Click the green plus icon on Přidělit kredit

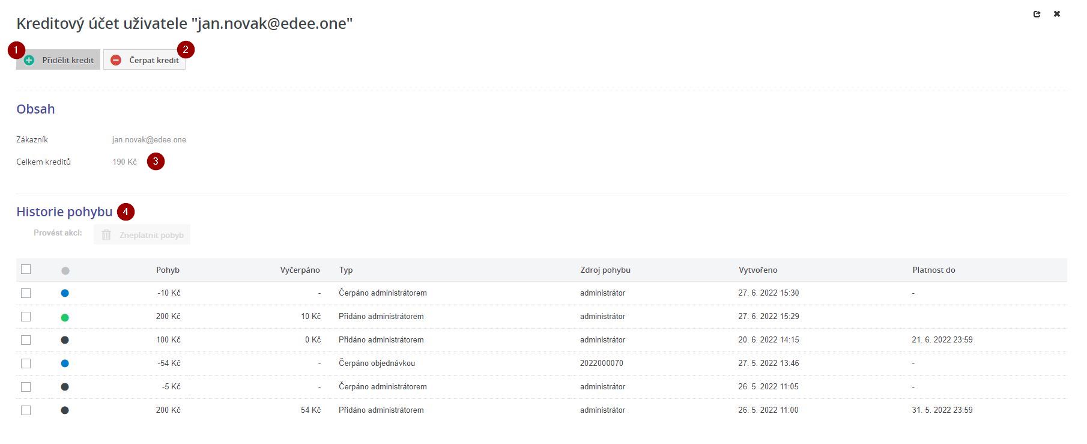29,60
